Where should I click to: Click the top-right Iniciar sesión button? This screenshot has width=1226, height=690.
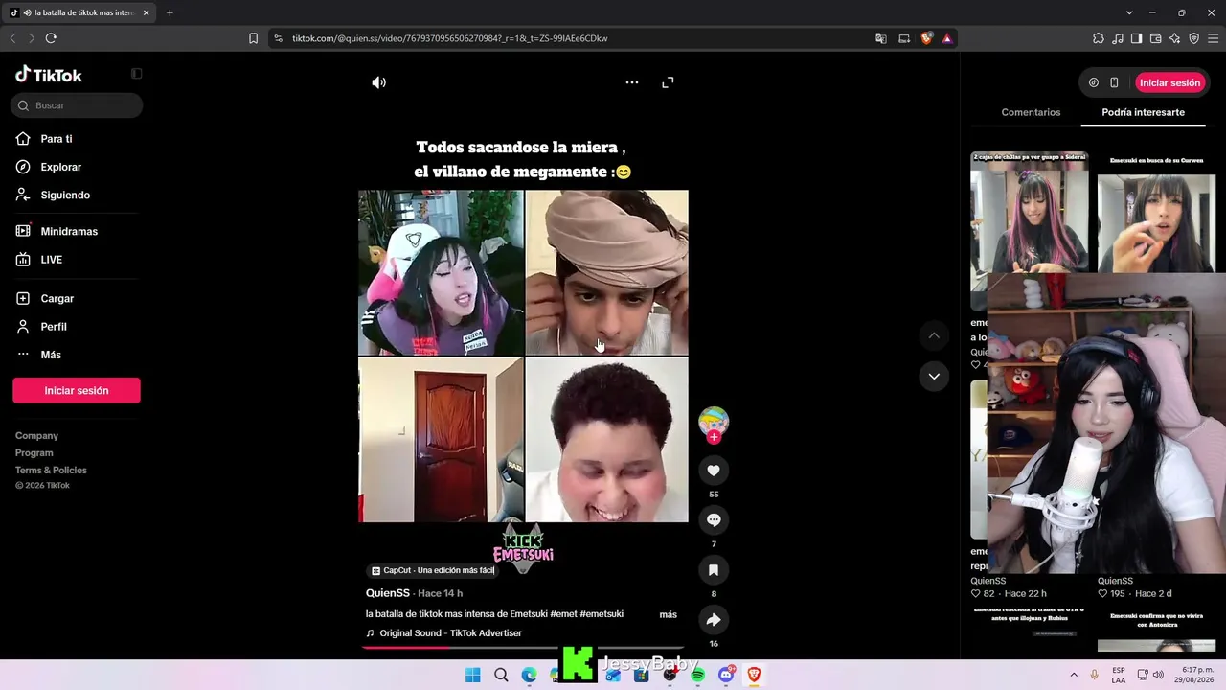pos(1169,82)
